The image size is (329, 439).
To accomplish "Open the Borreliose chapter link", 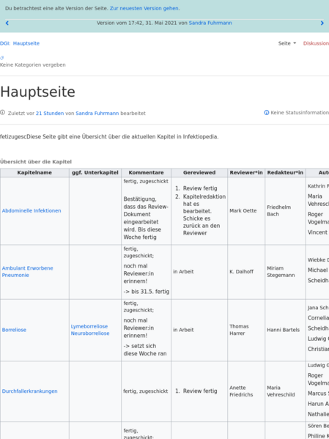I will [x=14, y=330].
